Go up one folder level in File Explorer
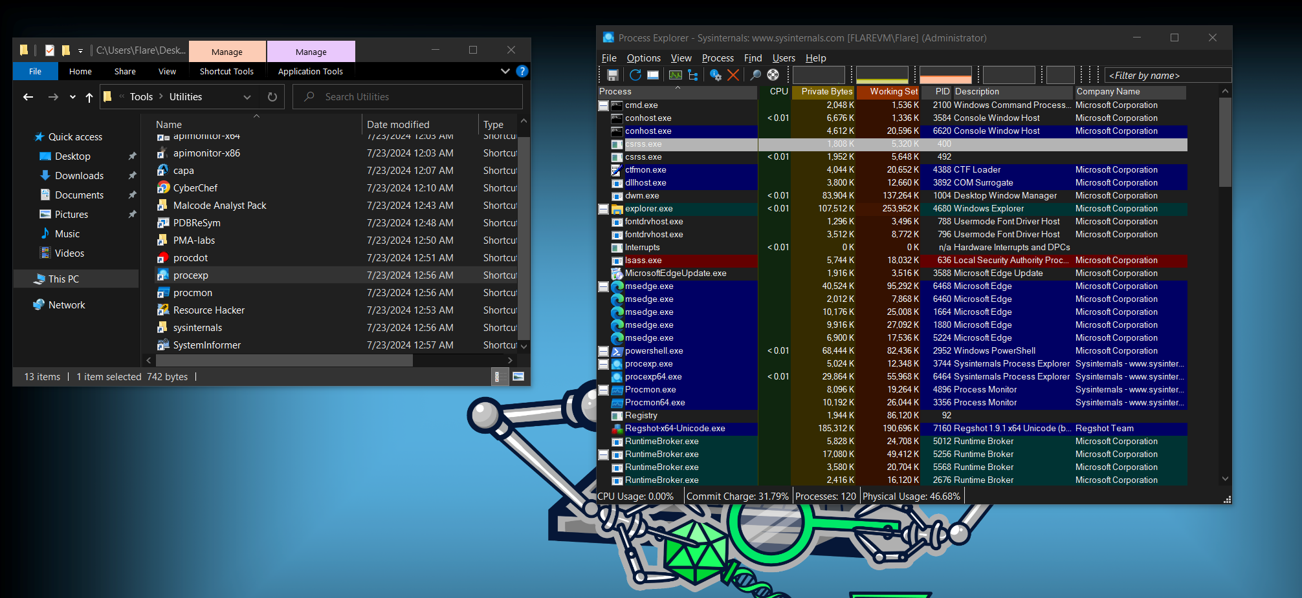The height and width of the screenshot is (598, 1302). coord(89,97)
